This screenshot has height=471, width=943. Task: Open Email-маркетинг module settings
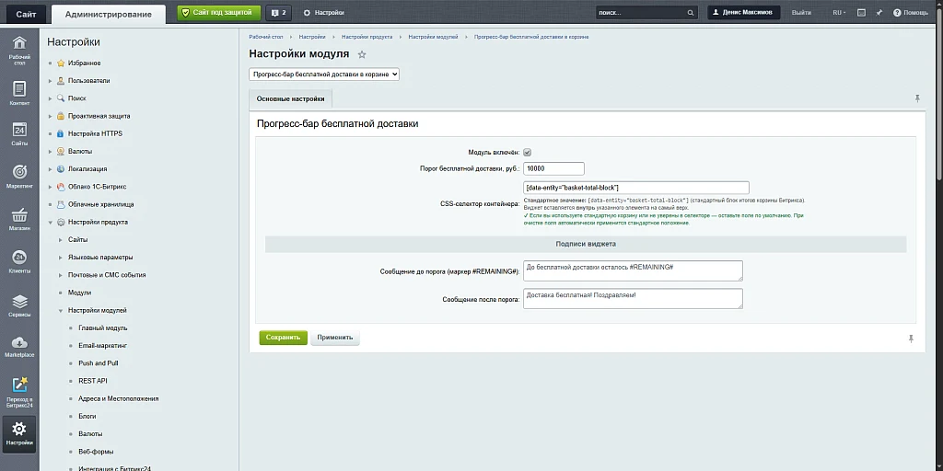[x=103, y=346]
